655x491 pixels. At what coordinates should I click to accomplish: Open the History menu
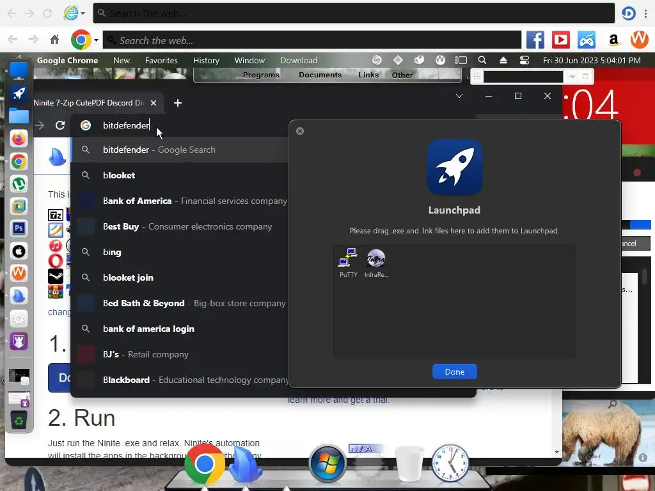[x=206, y=61]
